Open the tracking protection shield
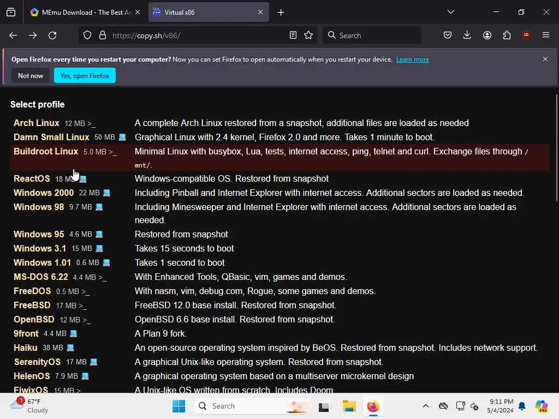Viewport: 559px width, 419px height. tap(87, 35)
